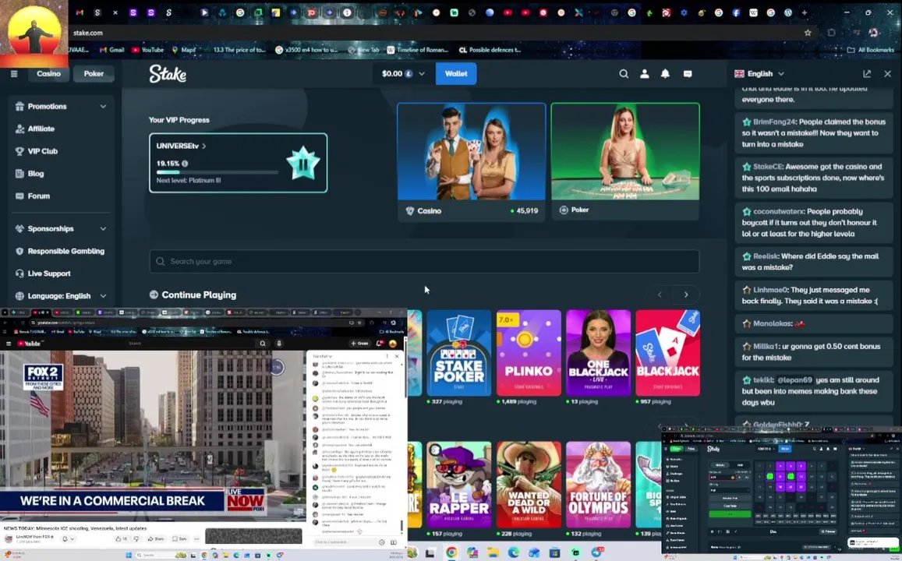Like the Fox 2 YouTube video
The width and height of the screenshot is (902, 561).
[x=121, y=539]
